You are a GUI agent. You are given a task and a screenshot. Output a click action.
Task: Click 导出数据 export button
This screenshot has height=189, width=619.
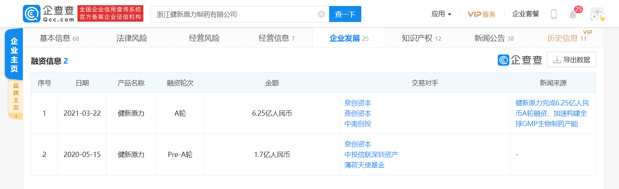tap(571, 60)
